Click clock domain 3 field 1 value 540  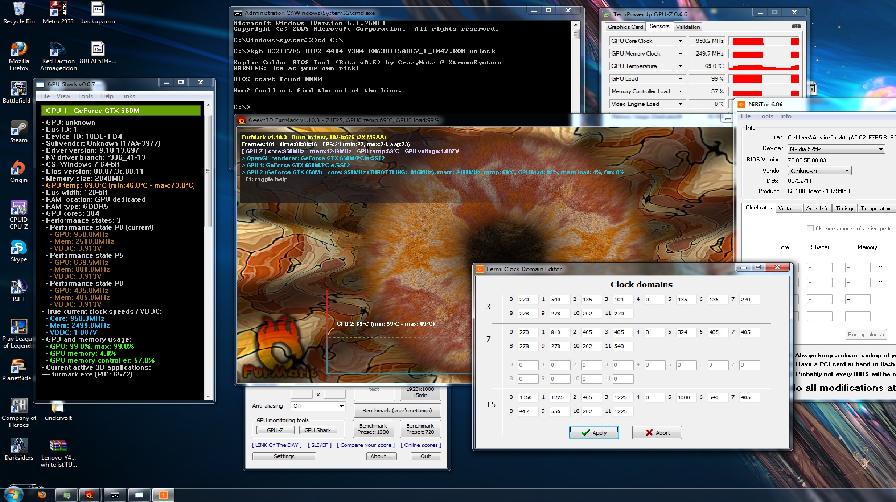point(559,300)
